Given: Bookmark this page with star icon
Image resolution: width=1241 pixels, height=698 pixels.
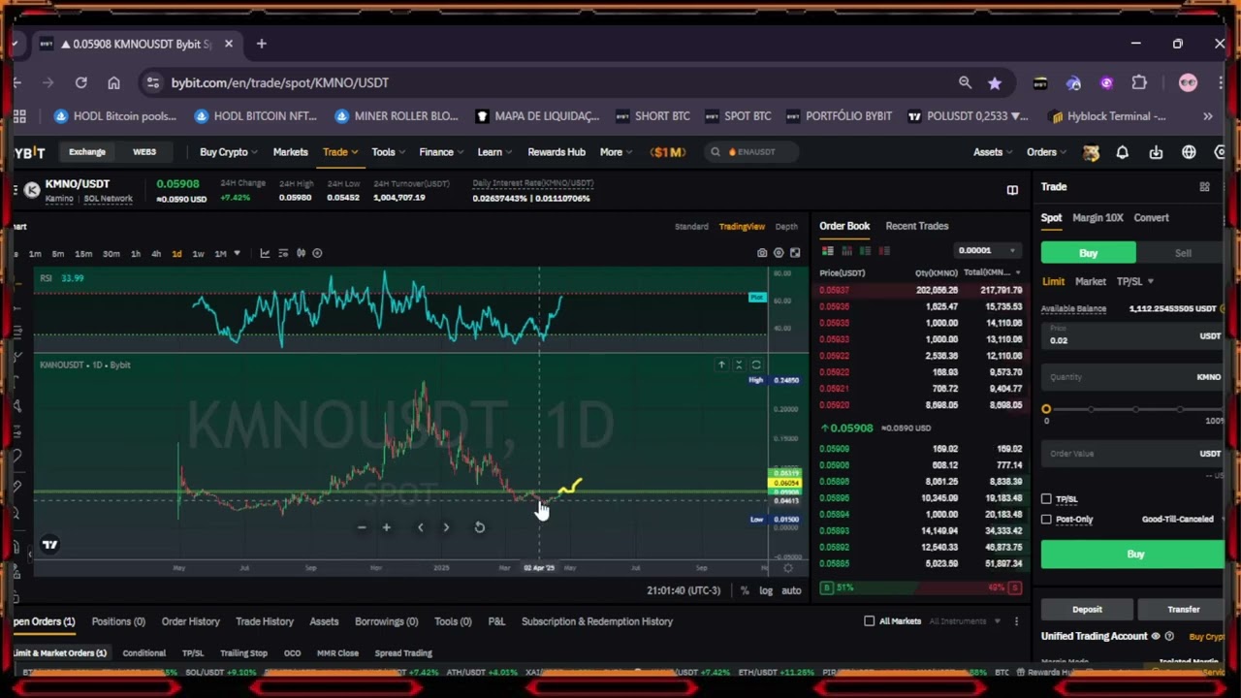Looking at the screenshot, I should (995, 82).
